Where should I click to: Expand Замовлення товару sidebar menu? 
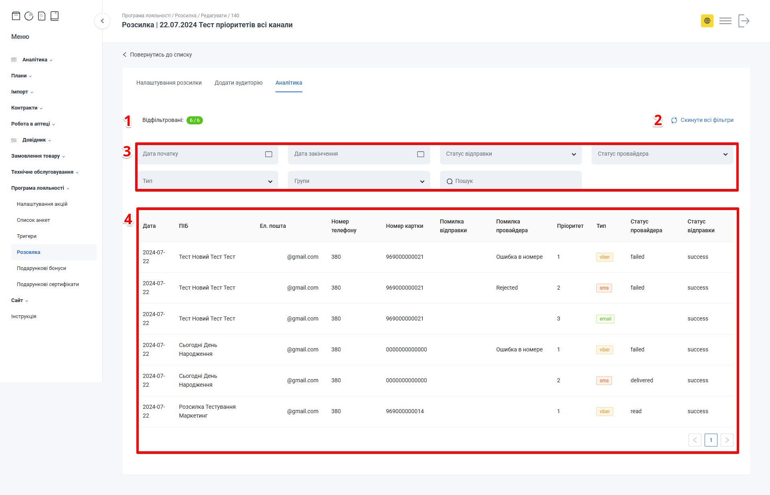pyautogui.click(x=38, y=156)
